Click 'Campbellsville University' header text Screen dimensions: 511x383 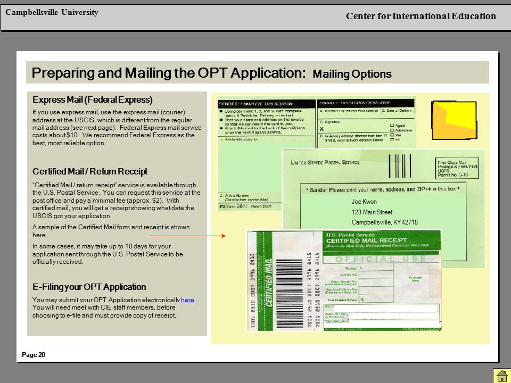coord(52,12)
